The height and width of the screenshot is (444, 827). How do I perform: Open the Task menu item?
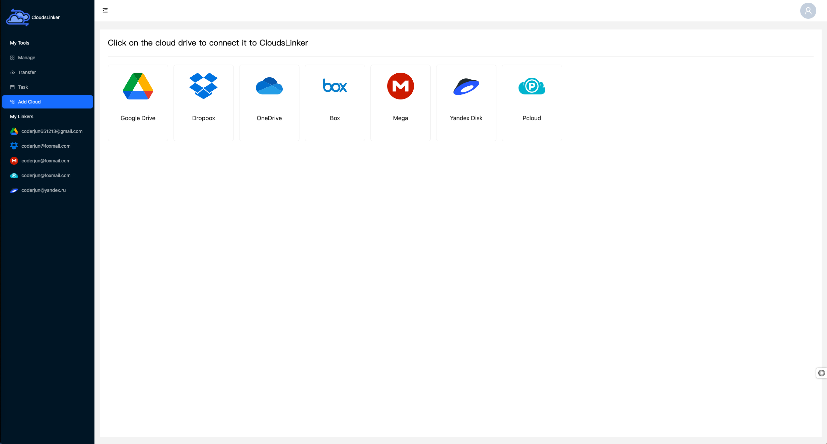tap(48, 87)
